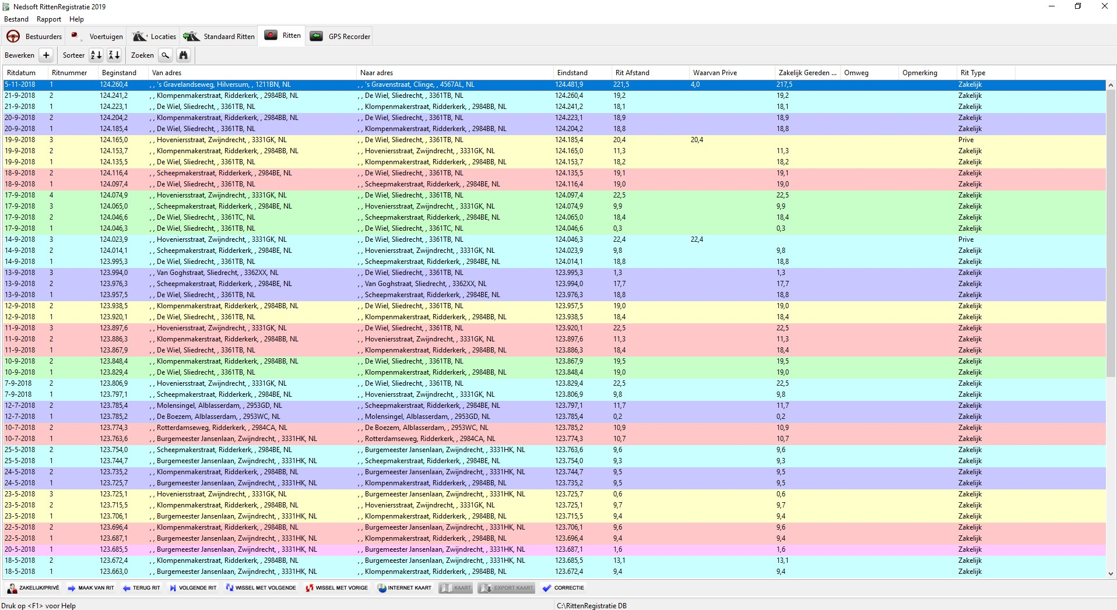1117x610 pixels.
Task: Select the 5-11-2018 ride to Clinge
Action: pyautogui.click(x=554, y=84)
